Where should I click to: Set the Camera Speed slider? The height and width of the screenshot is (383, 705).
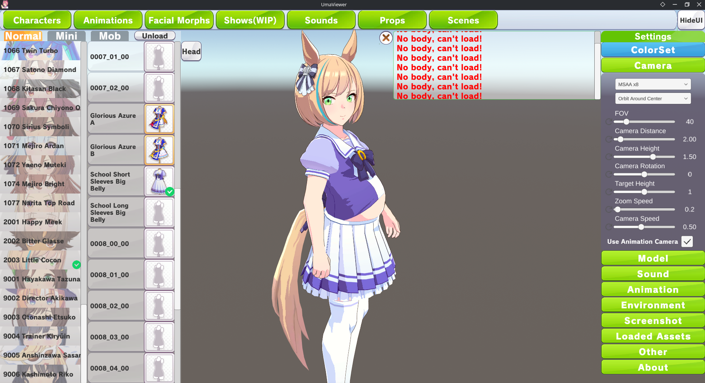644,227
